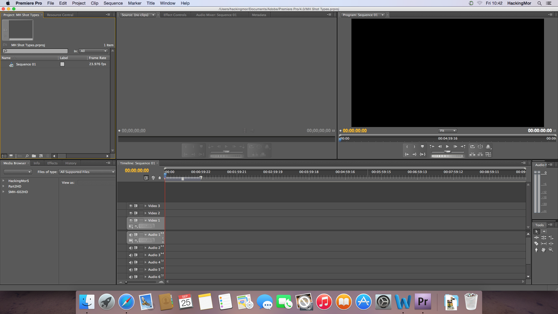Hide Video 2 track output
This screenshot has height=314, width=558.
(x=131, y=213)
